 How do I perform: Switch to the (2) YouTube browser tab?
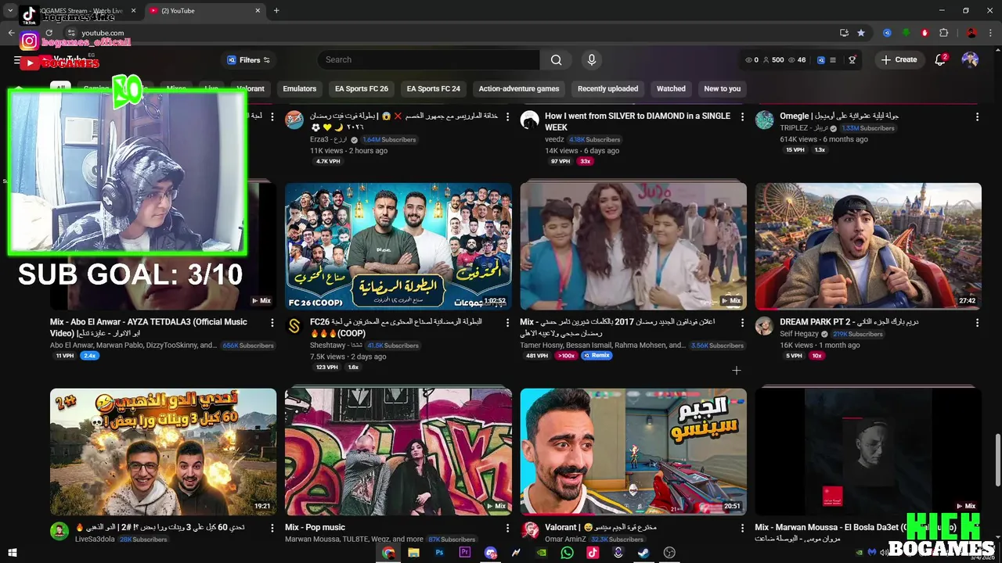204,11
